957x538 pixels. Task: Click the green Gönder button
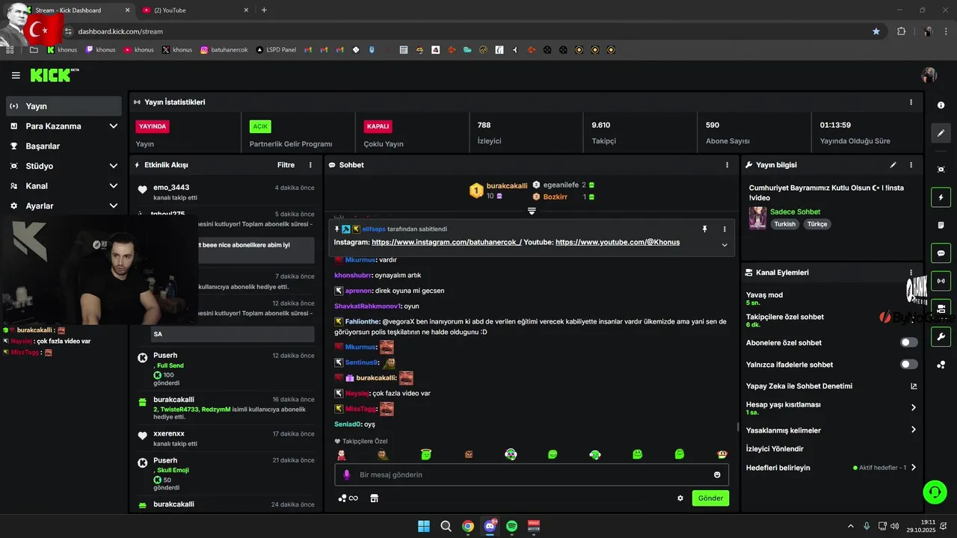710,498
